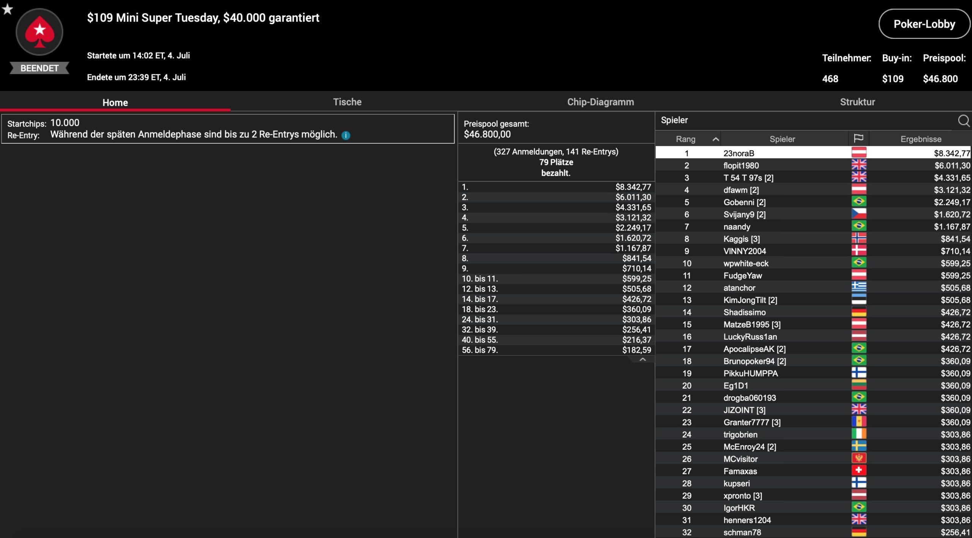Open the Struktur tab
972x538 pixels.
857,102
